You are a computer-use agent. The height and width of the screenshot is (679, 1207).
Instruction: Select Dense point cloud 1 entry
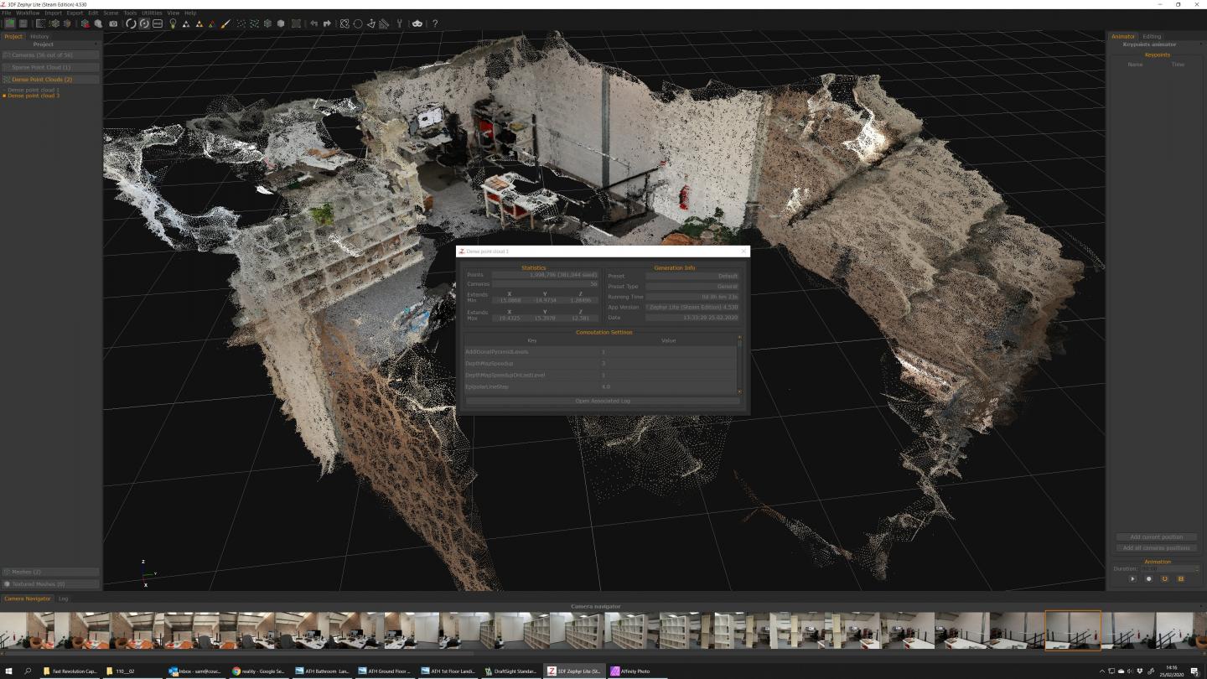[x=34, y=90]
